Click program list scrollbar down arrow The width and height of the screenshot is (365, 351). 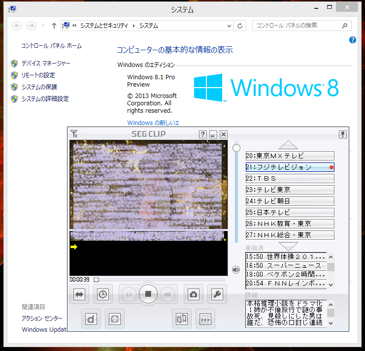tap(331, 285)
